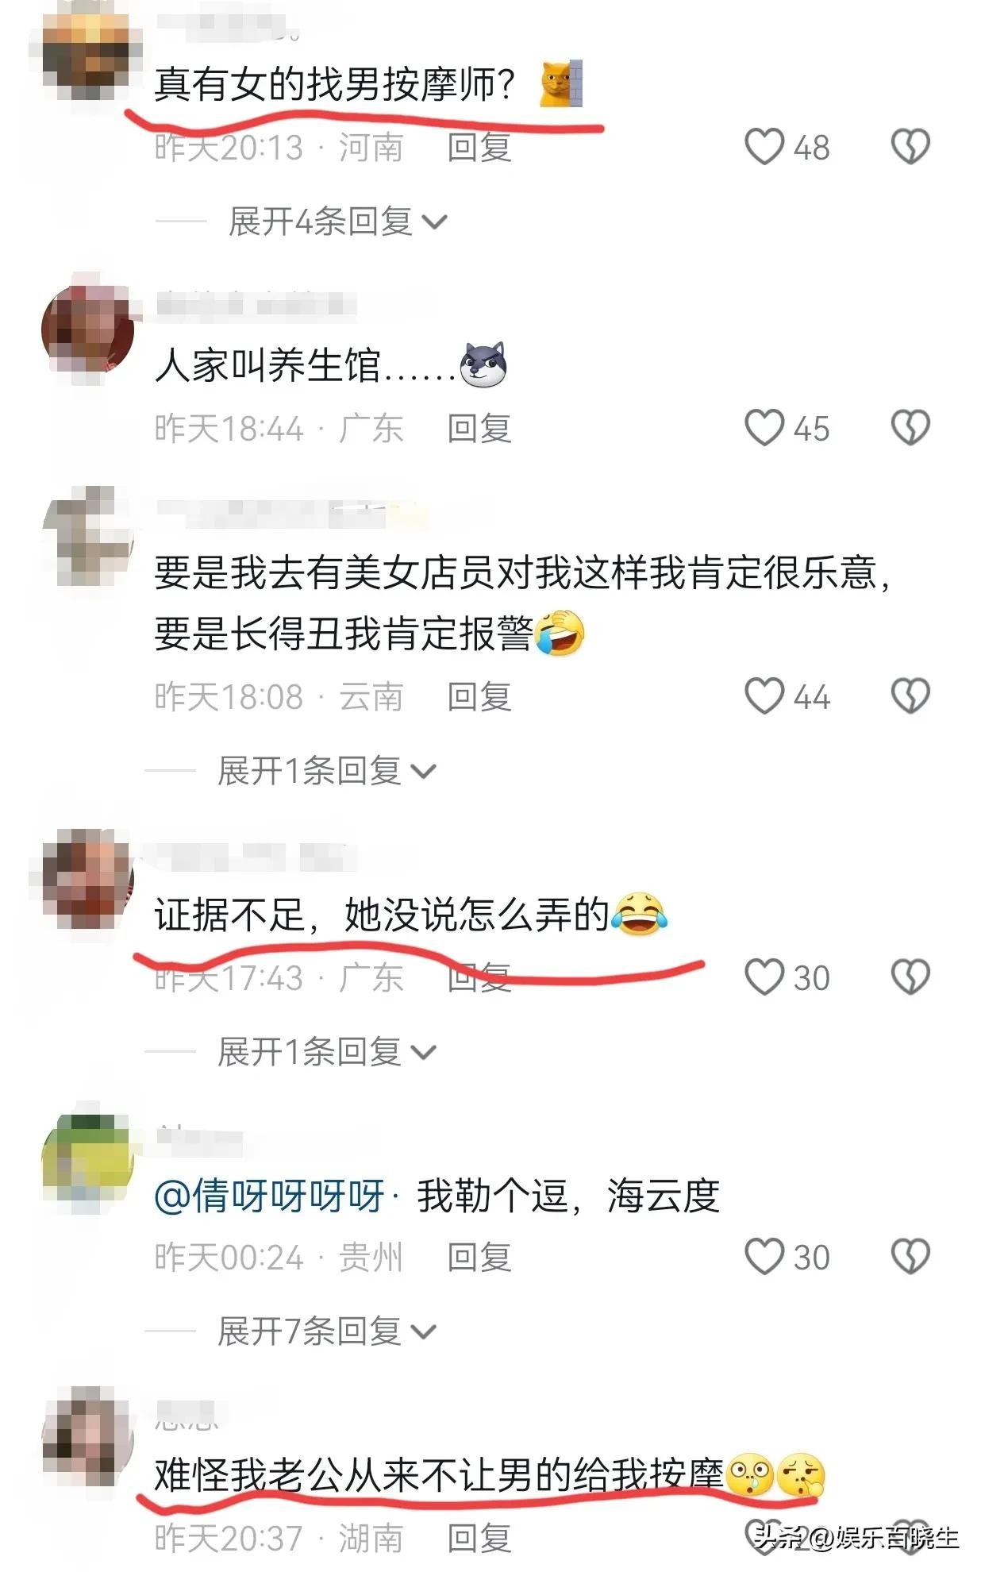Reply to the Hunan 20:37 comment

(x=479, y=1538)
